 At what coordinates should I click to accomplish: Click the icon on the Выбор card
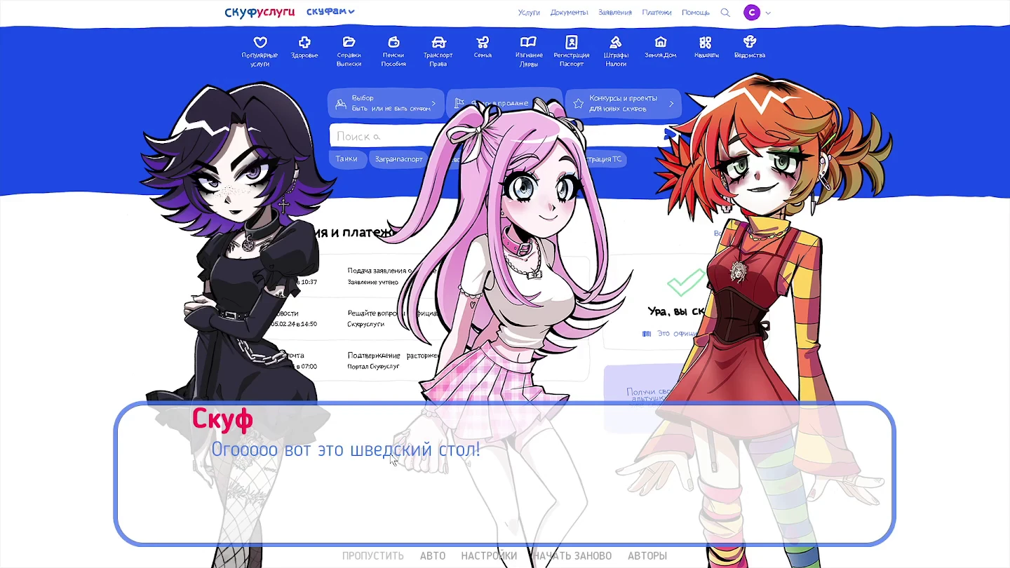click(341, 104)
